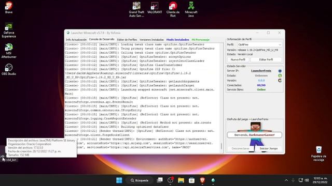
Task: Switch to the Mods Instalados tab
Action: coord(177,40)
